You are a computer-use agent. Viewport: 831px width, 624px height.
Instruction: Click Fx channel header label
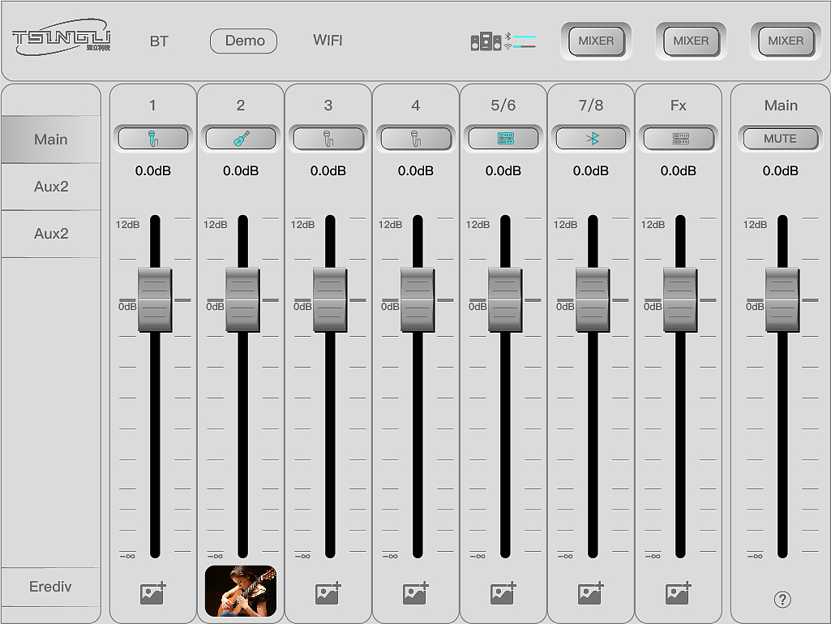coord(679,105)
